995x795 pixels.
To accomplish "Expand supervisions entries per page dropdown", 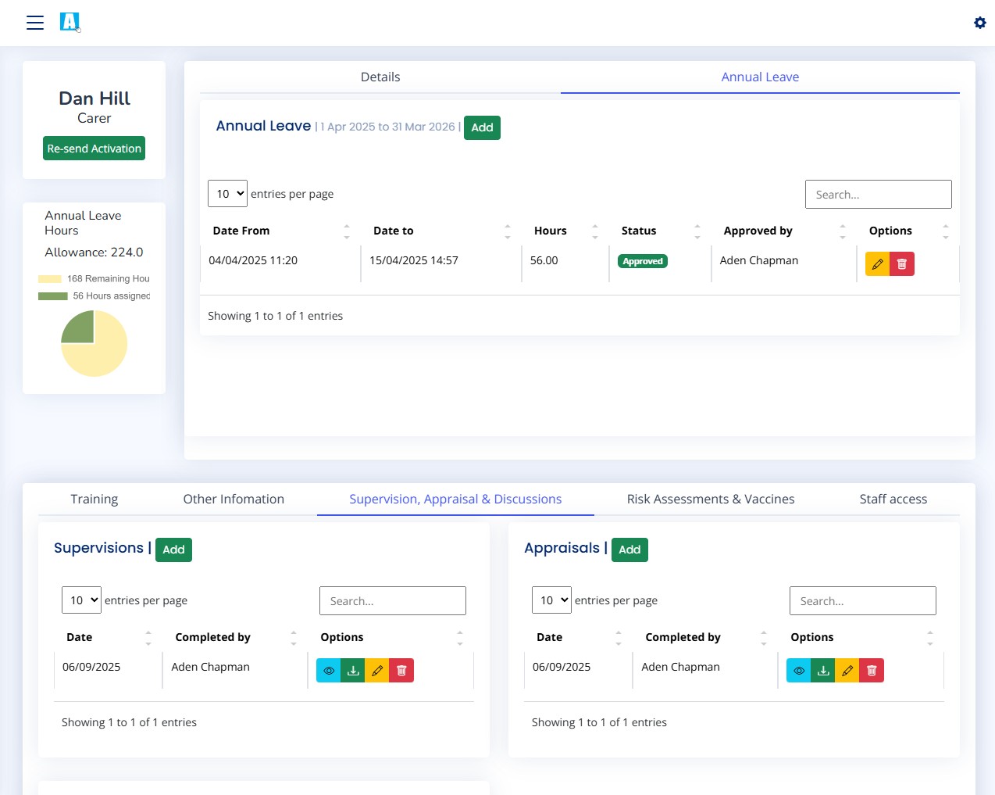I will (x=81, y=600).
